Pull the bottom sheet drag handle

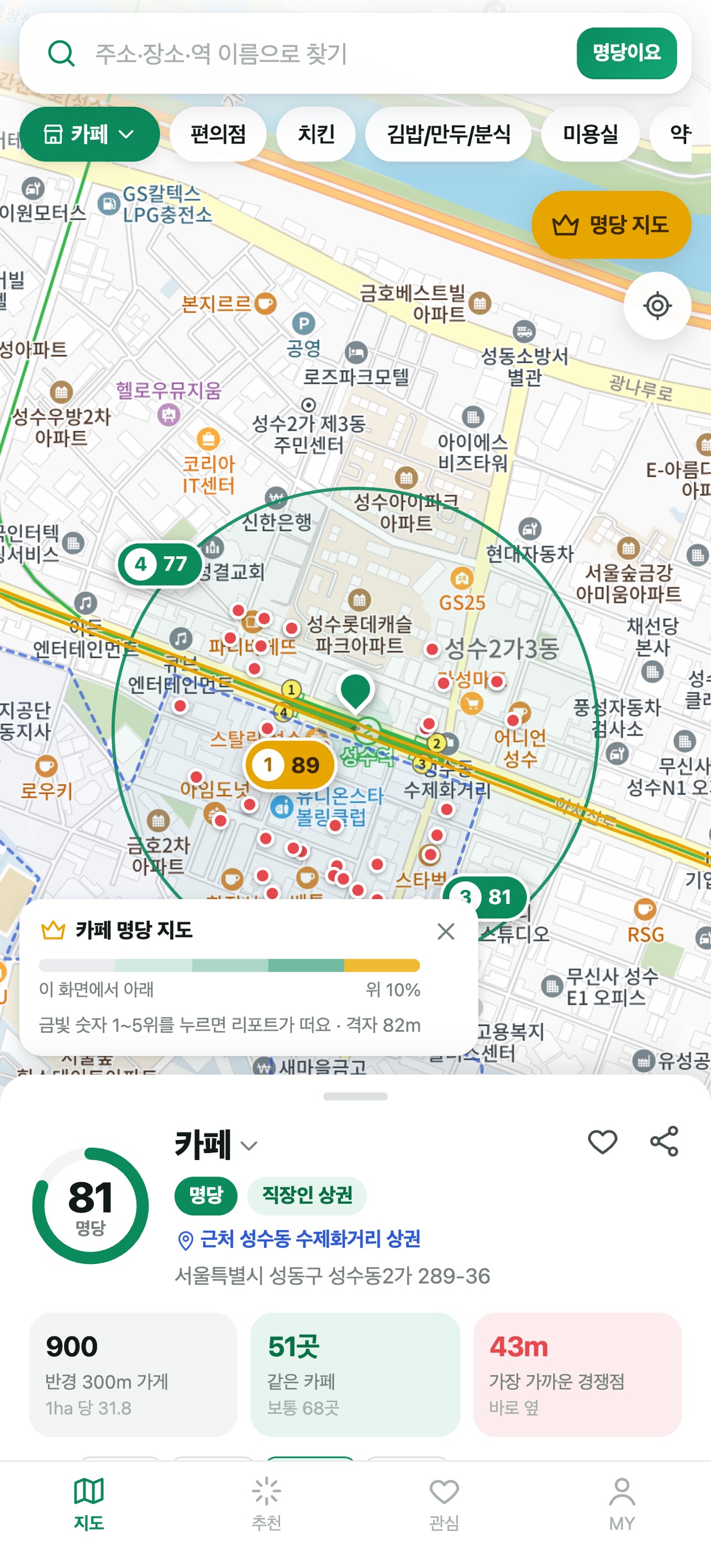(356, 1096)
